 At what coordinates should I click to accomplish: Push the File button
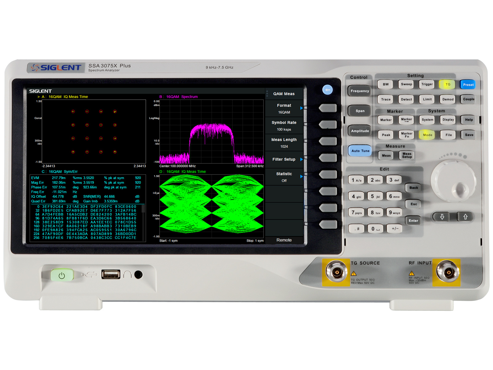(x=448, y=135)
